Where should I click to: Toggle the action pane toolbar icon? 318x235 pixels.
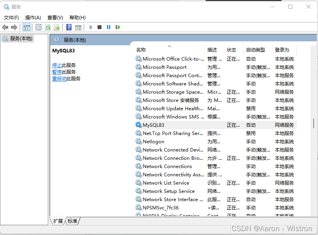tap(78, 27)
